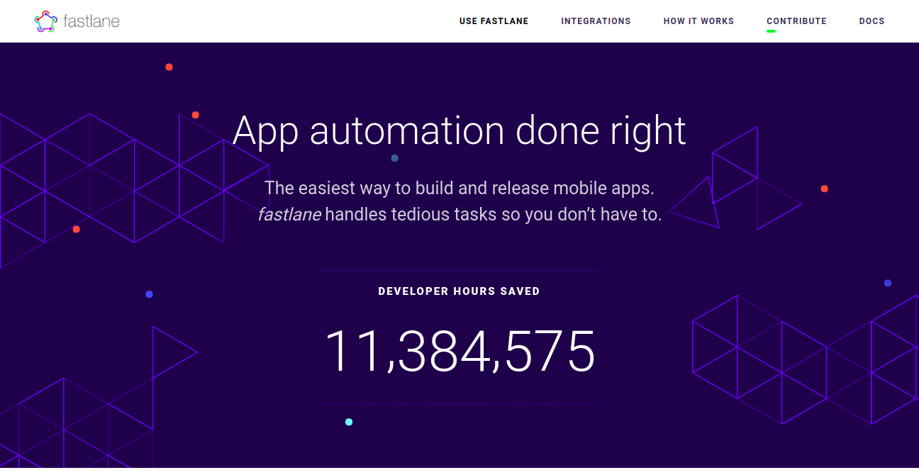Image resolution: width=919 pixels, height=470 pixels.
Task: Click the 'App automation done right' headline
Action: pos(459,130)
